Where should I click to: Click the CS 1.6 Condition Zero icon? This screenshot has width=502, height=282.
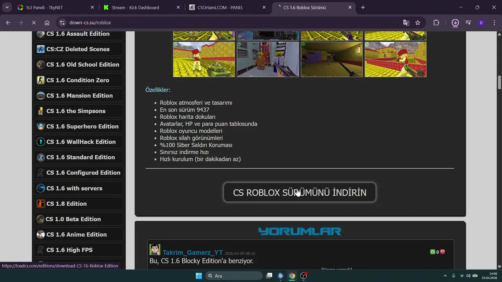(40, 80)
